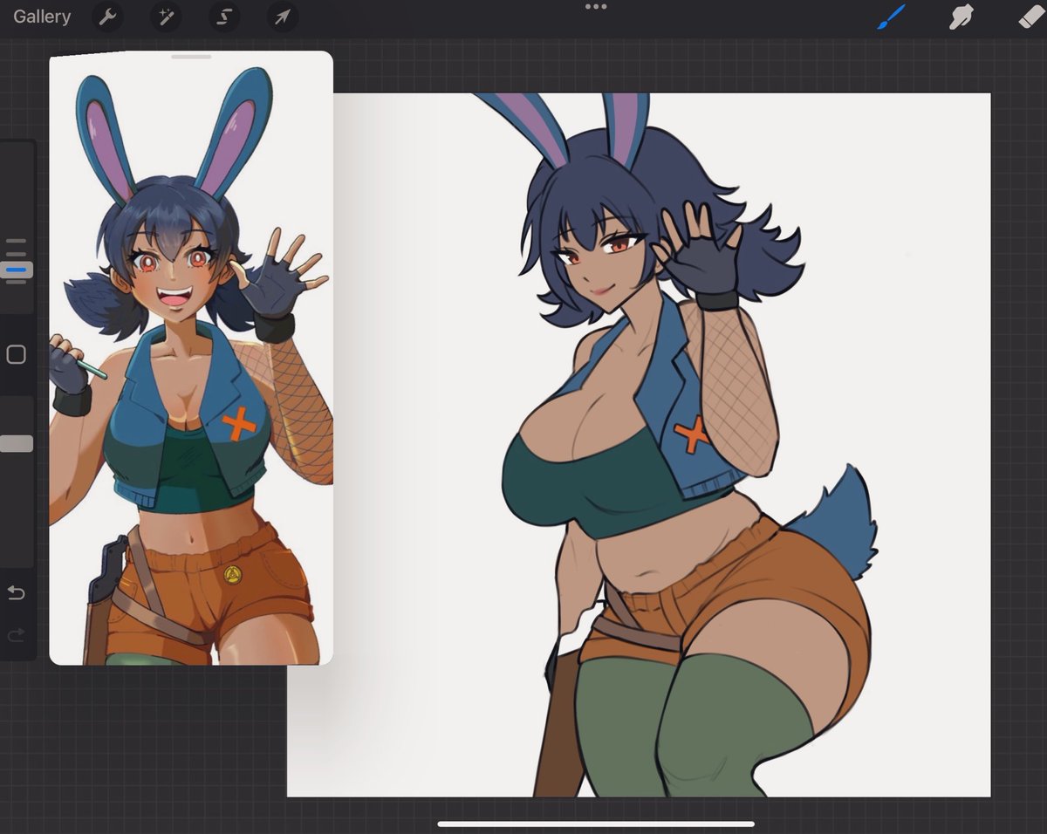Tap the home indicator bar at bottom
1047x834 pixels.
point(596,824)
